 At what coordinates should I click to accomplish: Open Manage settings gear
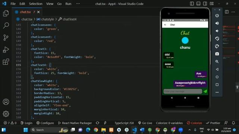point(6,114)
